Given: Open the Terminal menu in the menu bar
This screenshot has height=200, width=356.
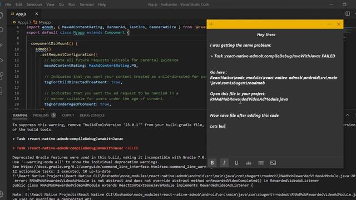Looking at the screenshot, I should pyautogui.click(x=87, y=4).
